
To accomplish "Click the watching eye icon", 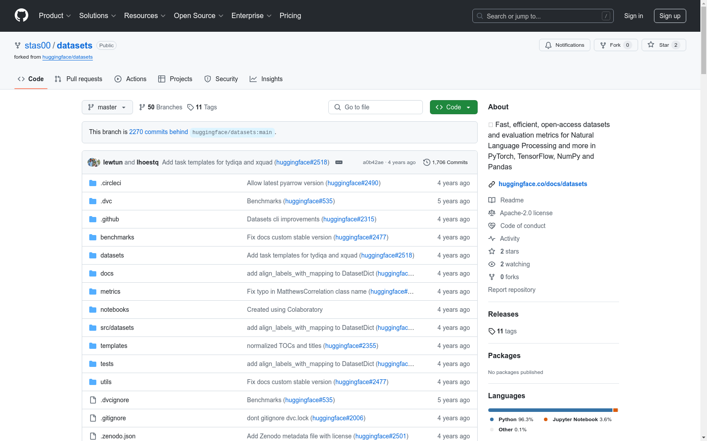I will (492, 264).
